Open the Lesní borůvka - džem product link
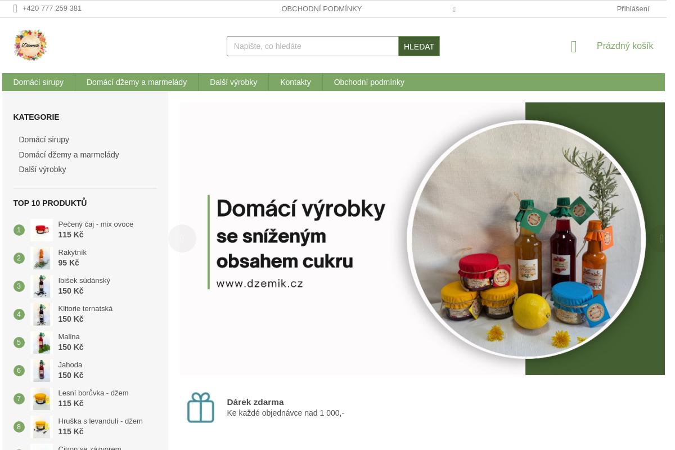 click(93, 393)
